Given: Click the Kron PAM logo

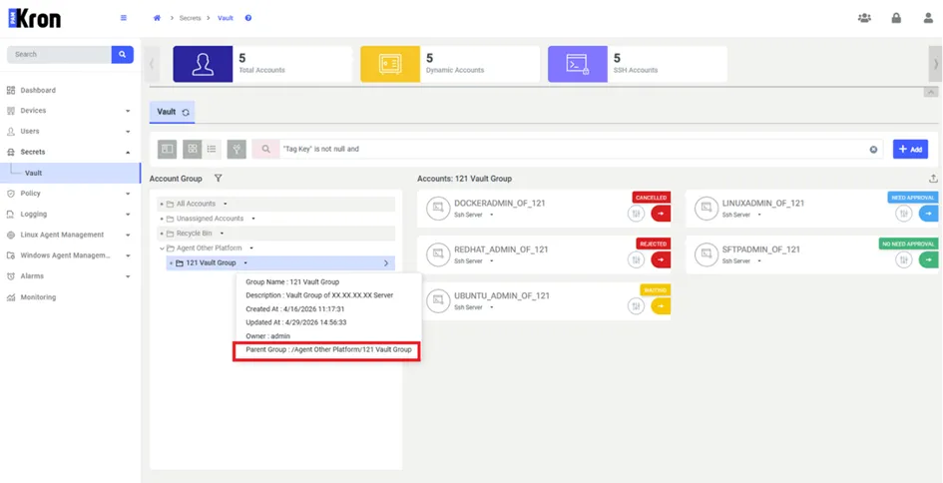Looking at the screenshot, I should (34, 18).
